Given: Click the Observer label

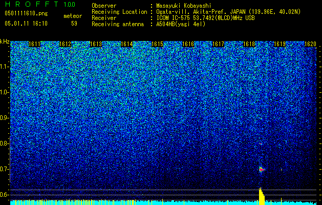Looking at the screenshot, I should click(x=104, y=6).
